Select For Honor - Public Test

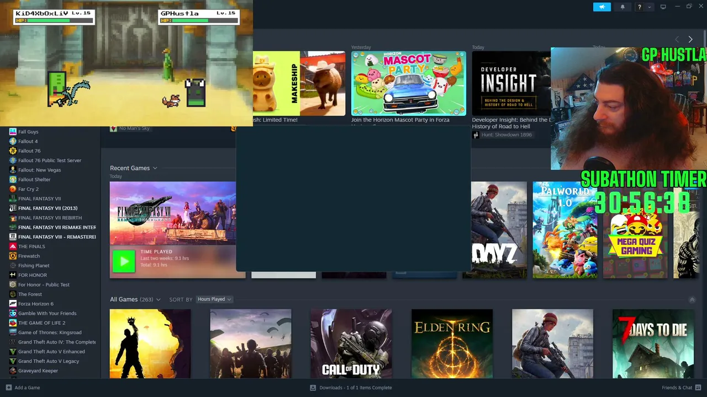(x=44, y=285)
